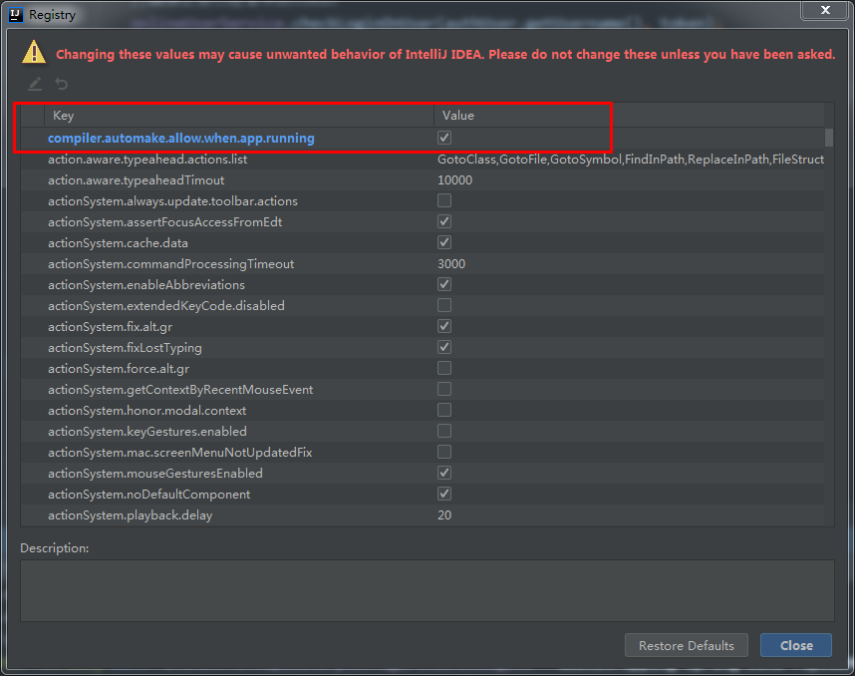Click the Key column header
The height and width of the screenshot is (676, 855).
coord(239,115)
